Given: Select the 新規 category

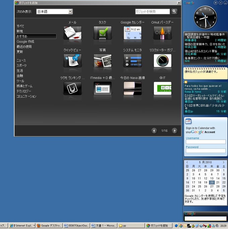Looking at the screenshot, I should pos(20,31).
